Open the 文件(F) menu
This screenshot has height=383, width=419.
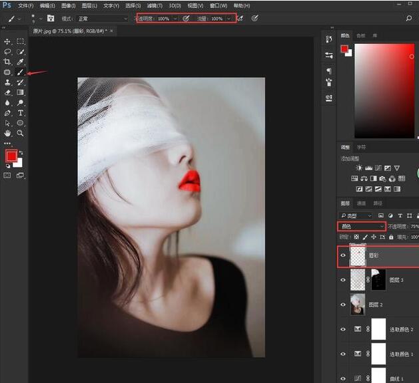click(x=26, y=5)
